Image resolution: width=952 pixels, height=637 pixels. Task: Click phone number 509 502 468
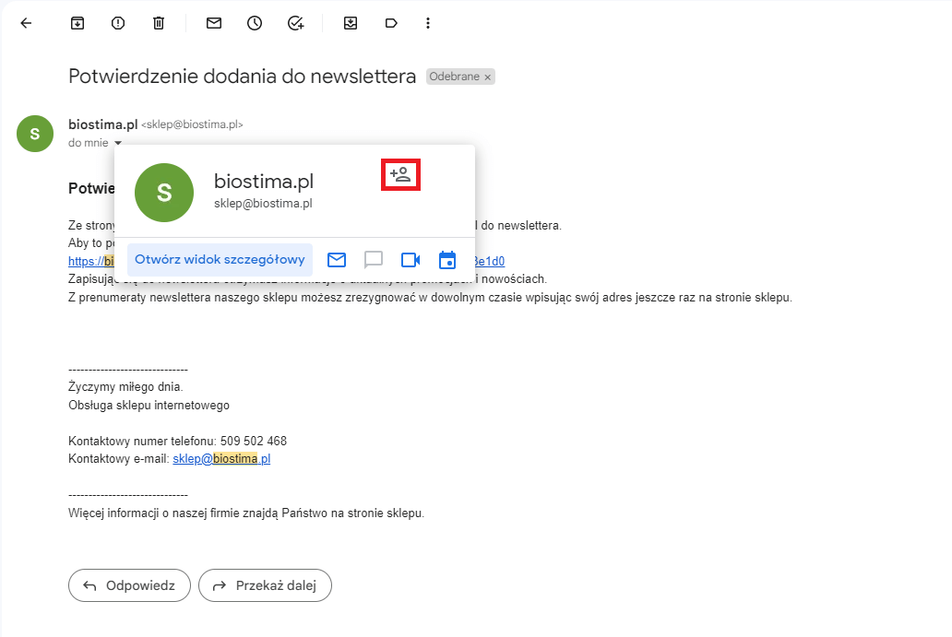click(253, 441)
